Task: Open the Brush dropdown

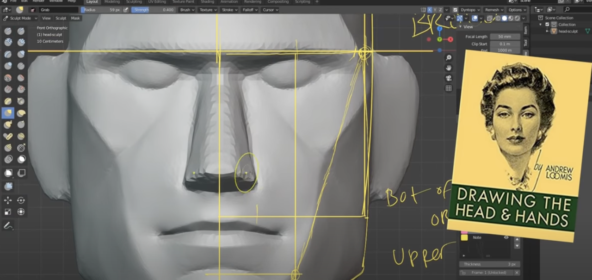Action: tap(187, 10)
